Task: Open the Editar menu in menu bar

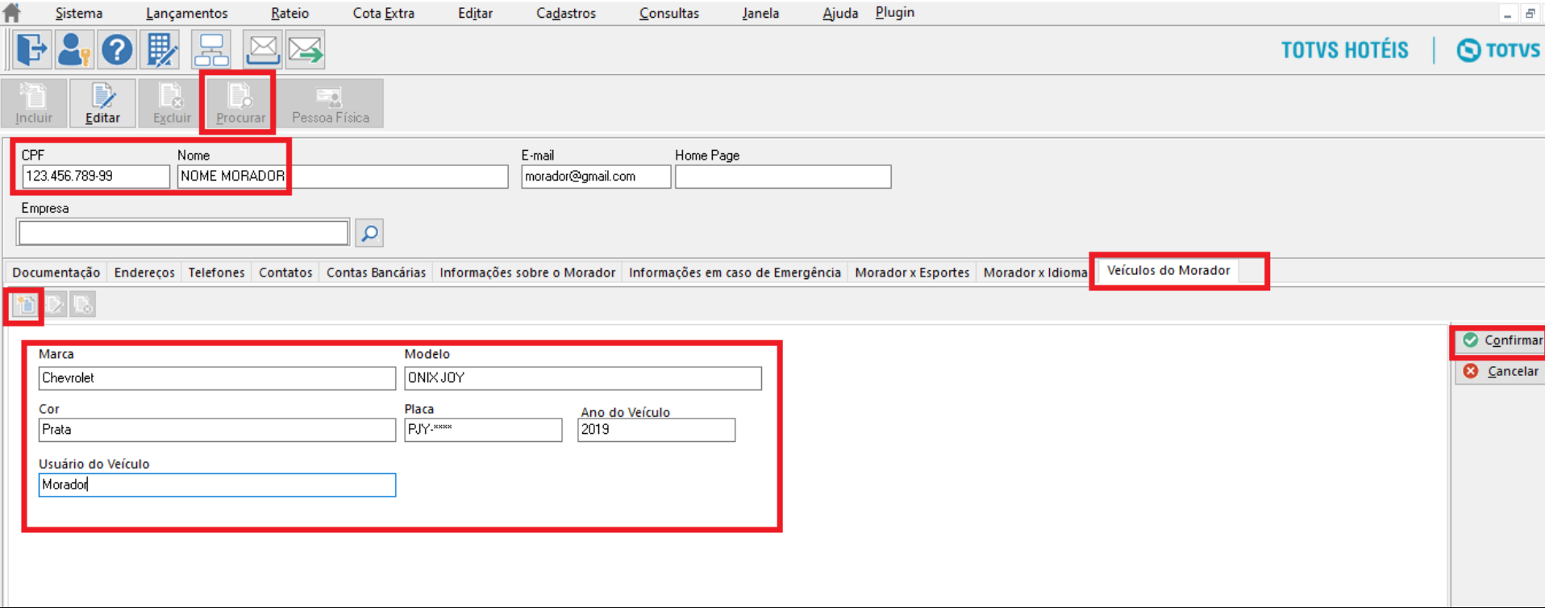Action: coord(476,13)
